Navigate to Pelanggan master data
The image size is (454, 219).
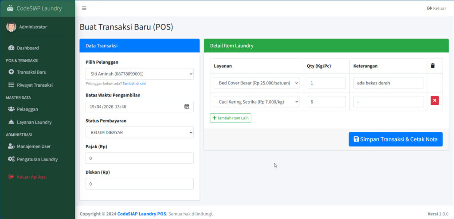click(x=27, y=109)
